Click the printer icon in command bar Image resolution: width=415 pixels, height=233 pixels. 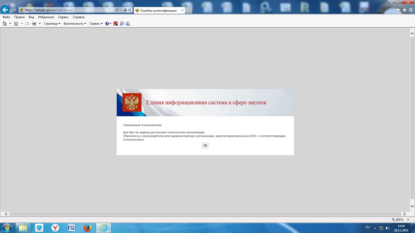pos(34,24)
